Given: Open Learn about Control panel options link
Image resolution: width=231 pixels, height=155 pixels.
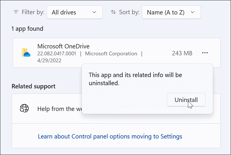Looking at the screenshot, I should click(x=110, y=136).
